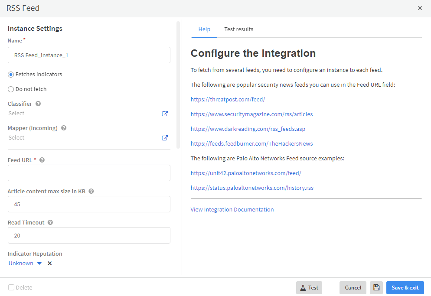This screenshot has height=296, width=431.
Task: Click the help icon next to Classifier
Action: [x=38, y=104]
